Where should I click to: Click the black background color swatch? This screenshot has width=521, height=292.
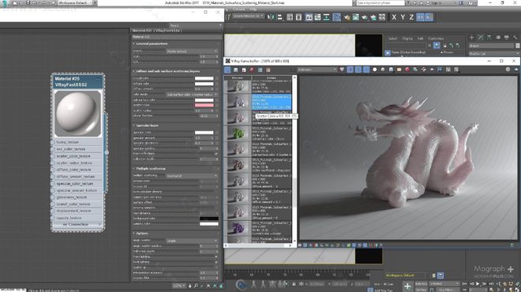pos(209,219)
